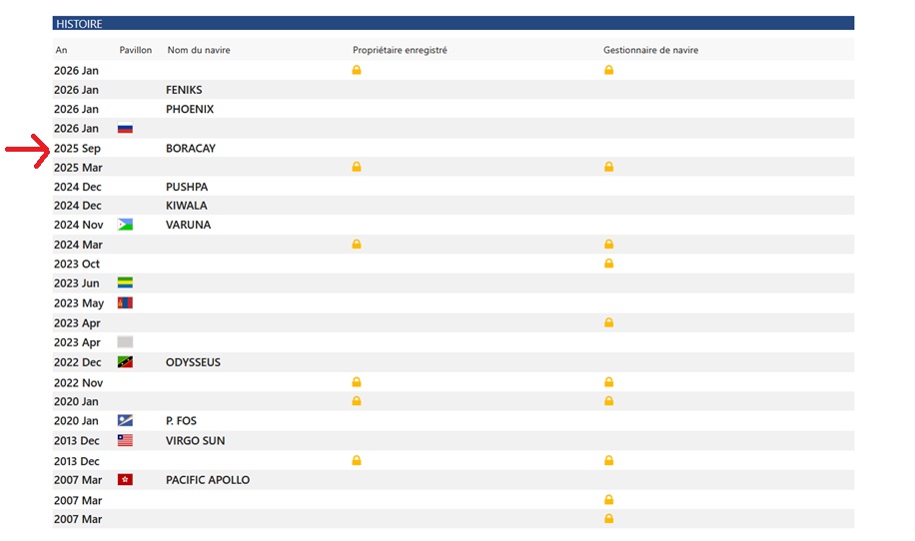
Task: Click the Russian flag in the 2026 Jan row
Action: click(x=125, y=129)
